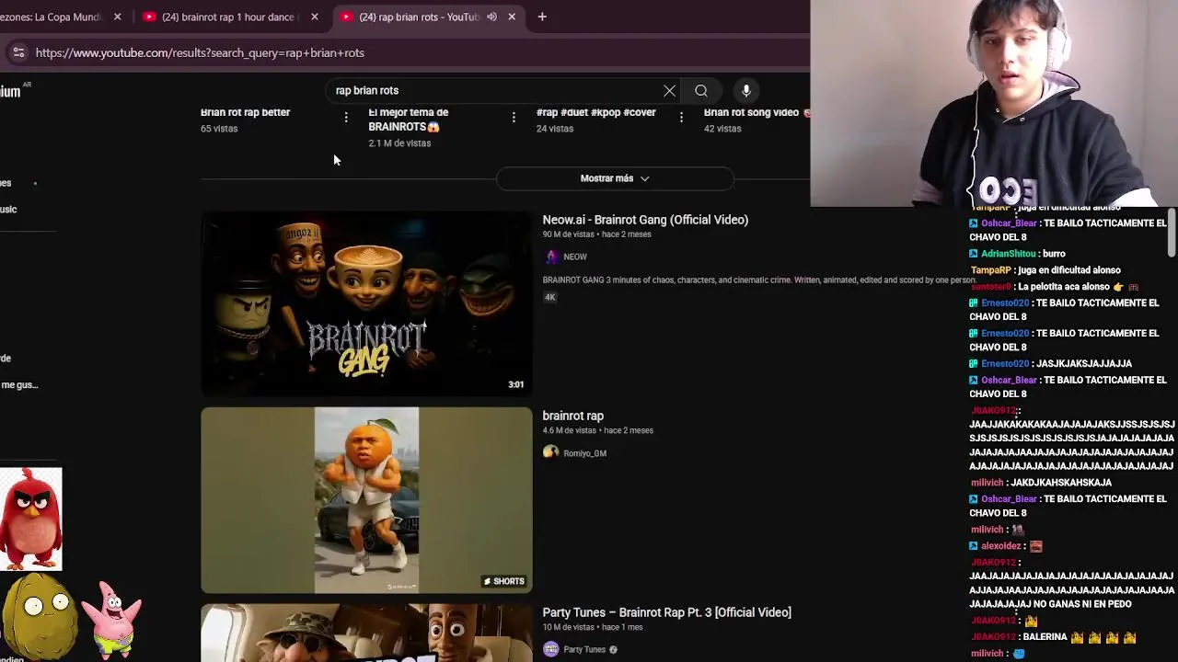Click the SHORTS badge on brainrot rap thumbnail
The image size is (1178, 662).
point(504,581)
